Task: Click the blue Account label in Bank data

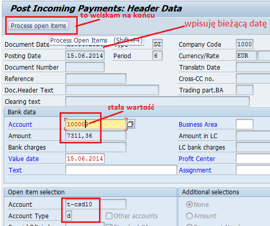Action: [20, 124]
